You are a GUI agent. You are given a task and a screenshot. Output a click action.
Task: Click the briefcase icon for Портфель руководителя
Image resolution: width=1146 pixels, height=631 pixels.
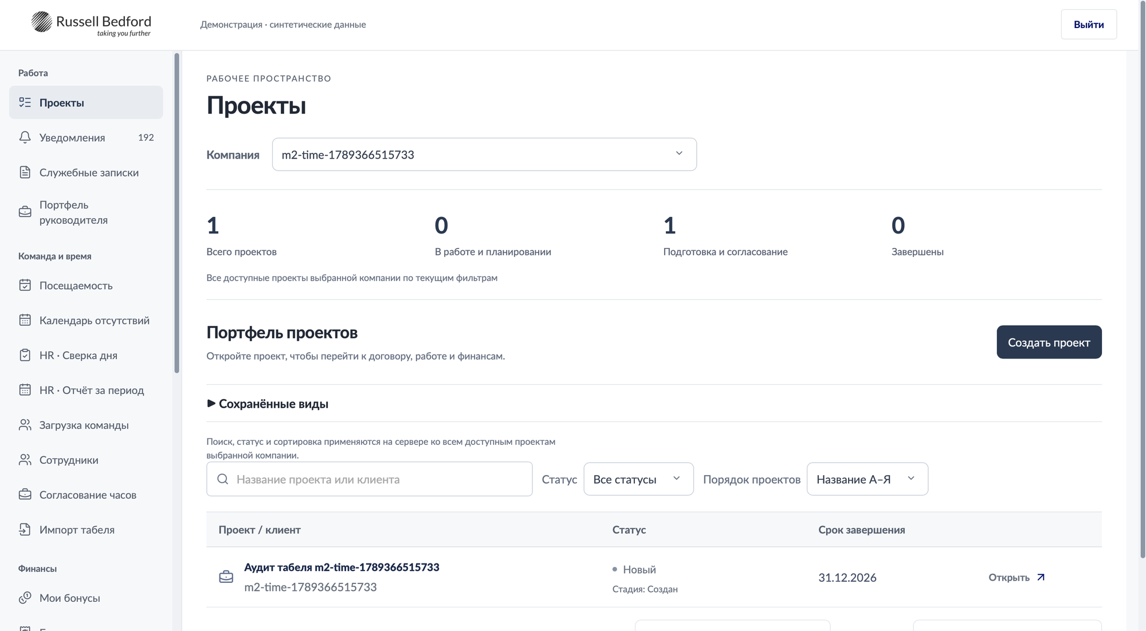click(25, 212)
